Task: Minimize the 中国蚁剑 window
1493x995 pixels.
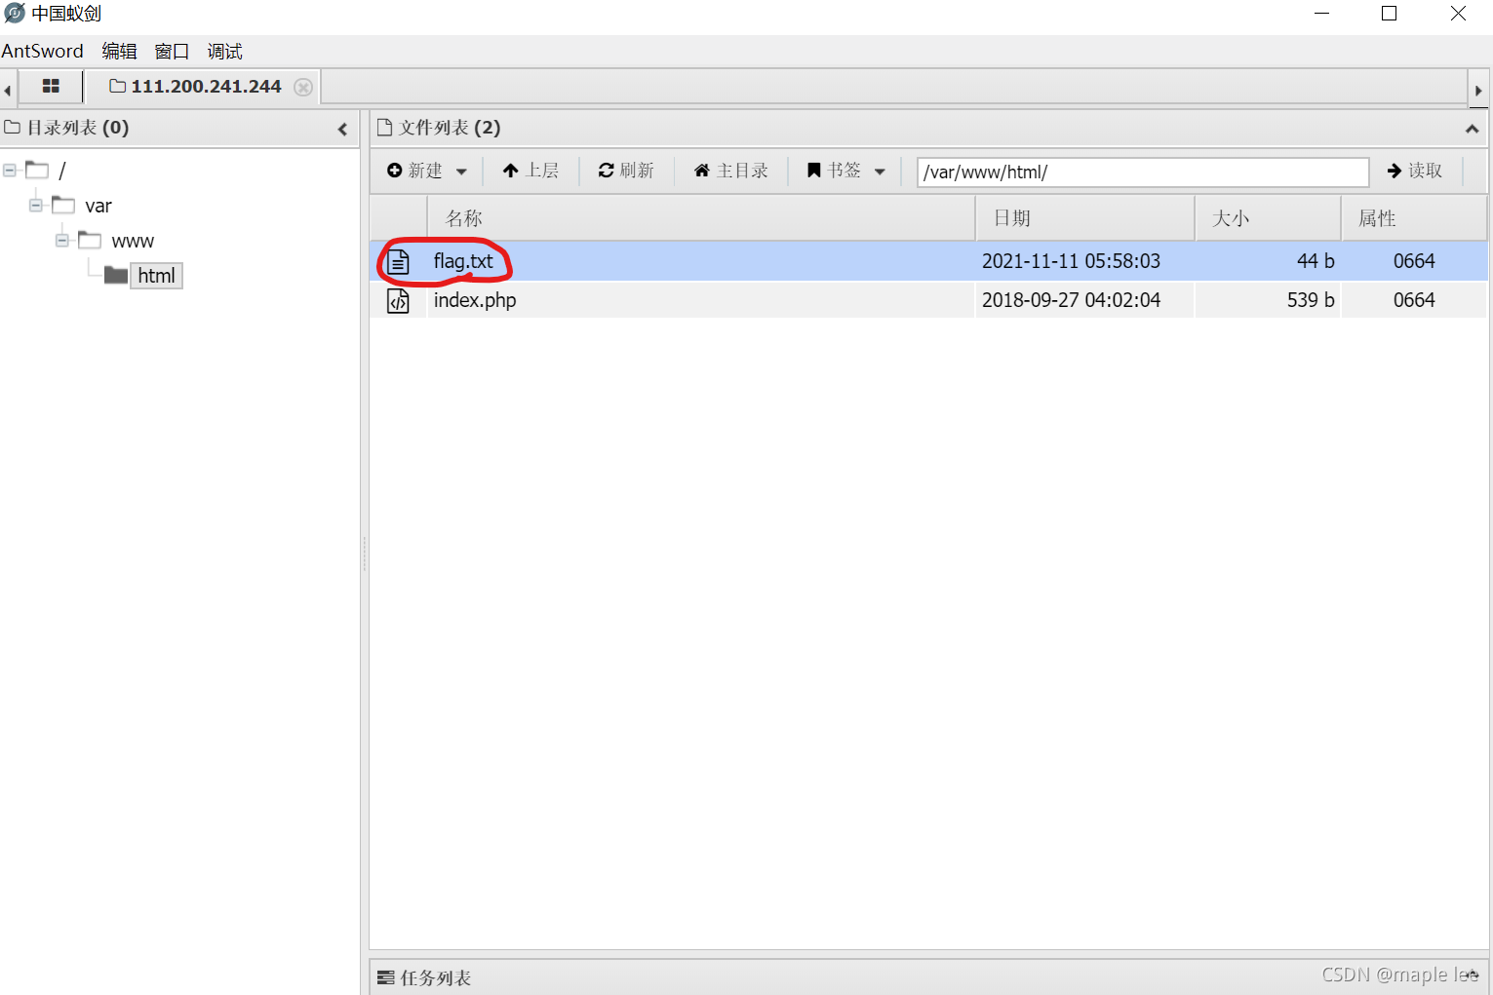Action: [1322, 14]
